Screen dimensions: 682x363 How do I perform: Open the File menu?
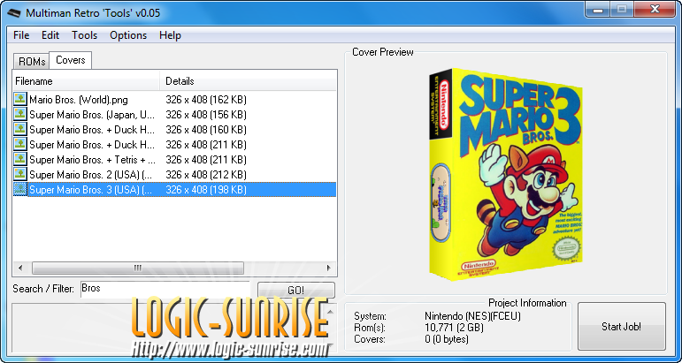21,35
